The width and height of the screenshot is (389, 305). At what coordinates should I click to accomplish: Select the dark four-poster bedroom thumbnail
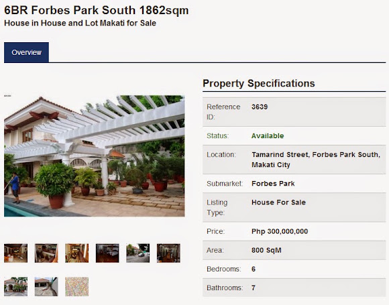107,253
